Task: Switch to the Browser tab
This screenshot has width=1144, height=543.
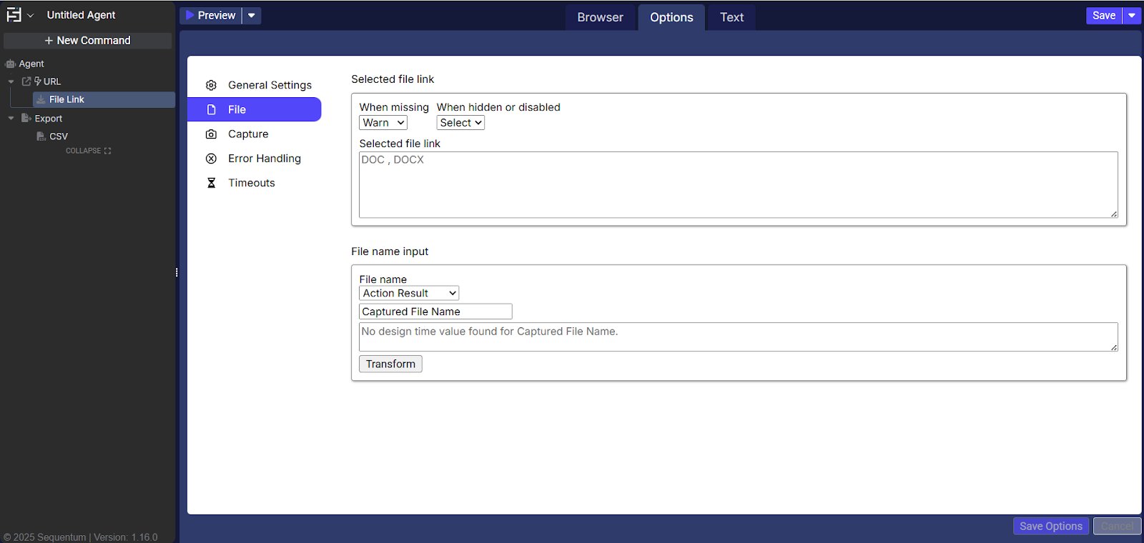Action: pyautogui.click(x=601, y=17)
